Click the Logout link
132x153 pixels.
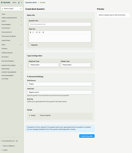pos(5,150)
